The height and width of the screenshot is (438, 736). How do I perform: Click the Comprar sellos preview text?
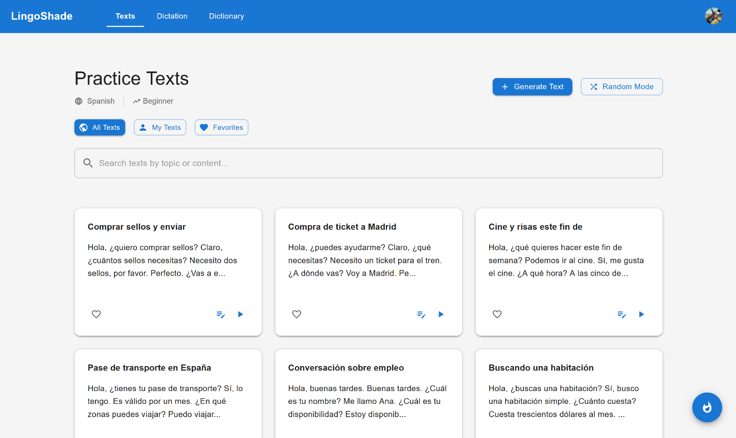pos(163,260)
